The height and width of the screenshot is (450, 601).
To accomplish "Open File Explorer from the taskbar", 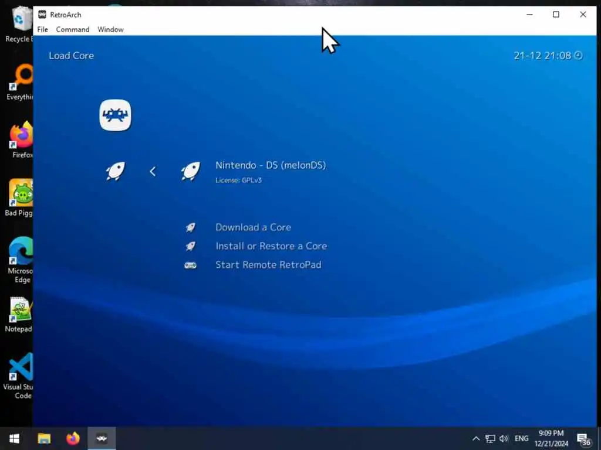I will 44,438.
